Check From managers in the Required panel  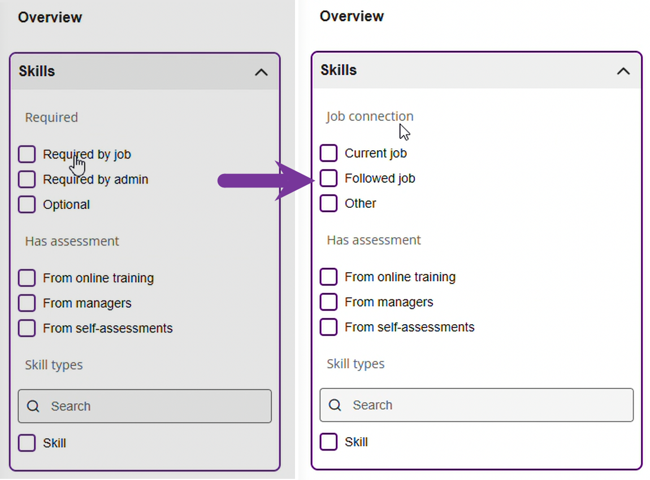27,303
